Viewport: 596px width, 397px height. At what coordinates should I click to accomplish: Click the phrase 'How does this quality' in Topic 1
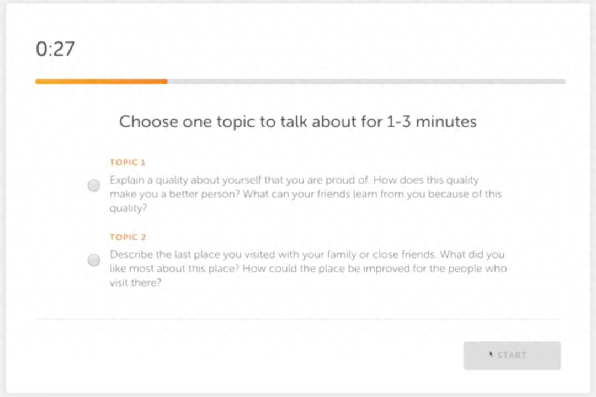point(426,180)
